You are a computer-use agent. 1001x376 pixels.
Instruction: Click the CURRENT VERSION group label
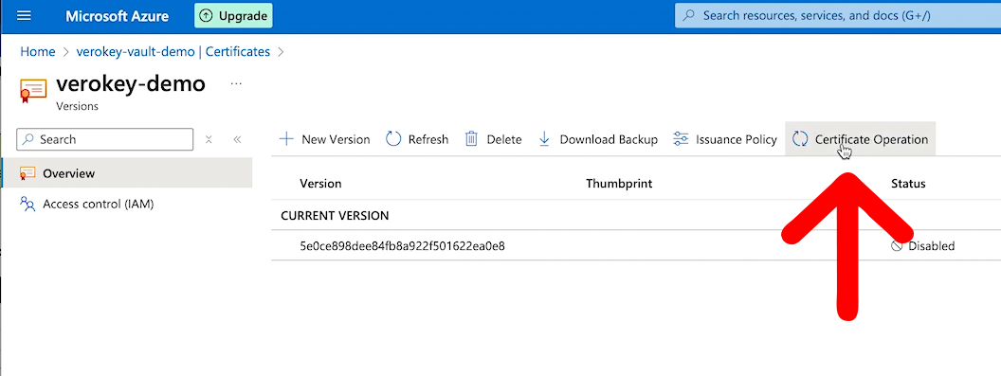click(x=335, y=216)
